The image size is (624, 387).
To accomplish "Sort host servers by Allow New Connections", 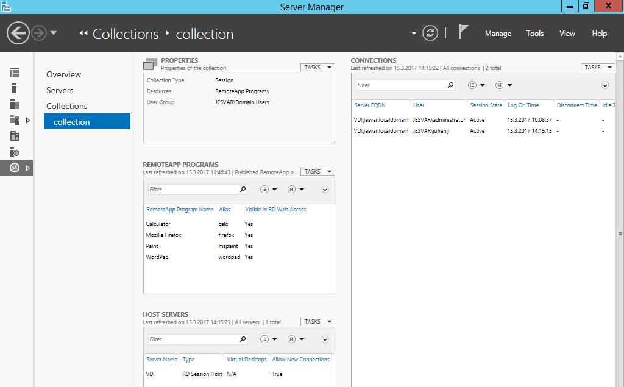I will pyautogui.click(x=301, y=359).
